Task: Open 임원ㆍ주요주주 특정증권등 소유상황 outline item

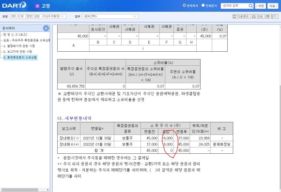Action: point(27,40)
